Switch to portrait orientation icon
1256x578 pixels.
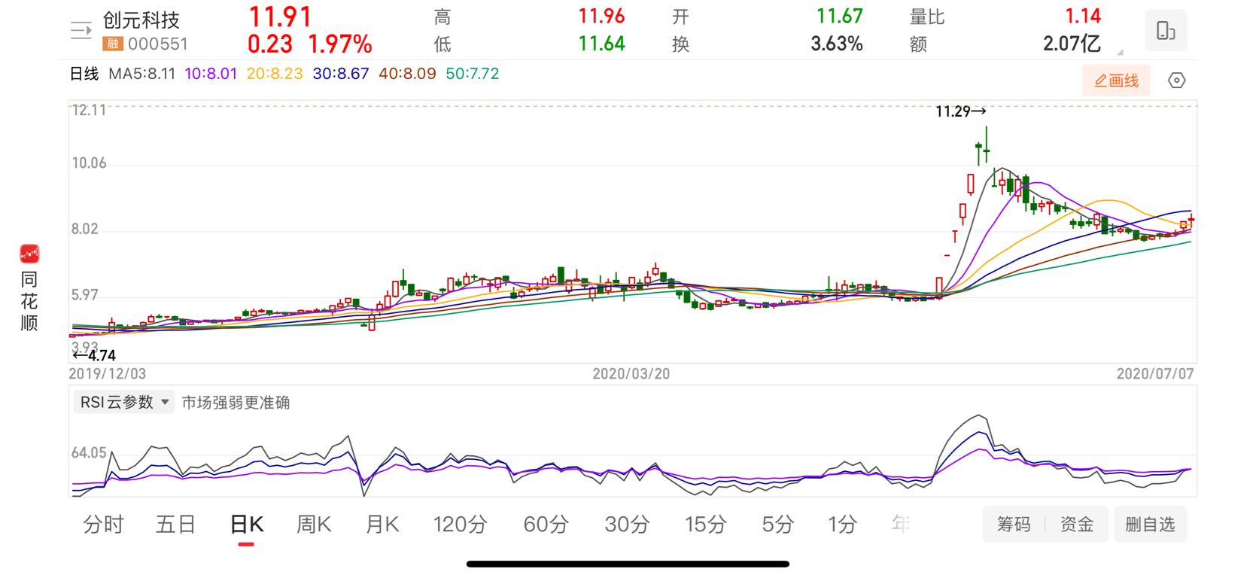(1166, 31)
